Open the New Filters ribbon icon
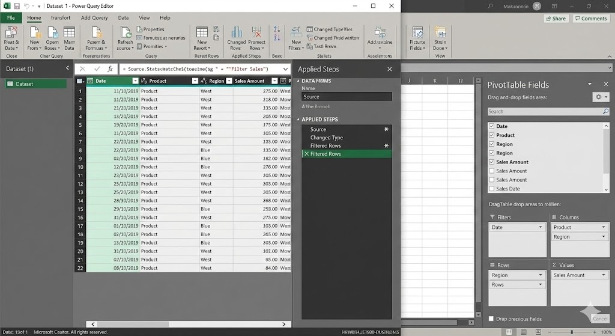 [296, 34]
